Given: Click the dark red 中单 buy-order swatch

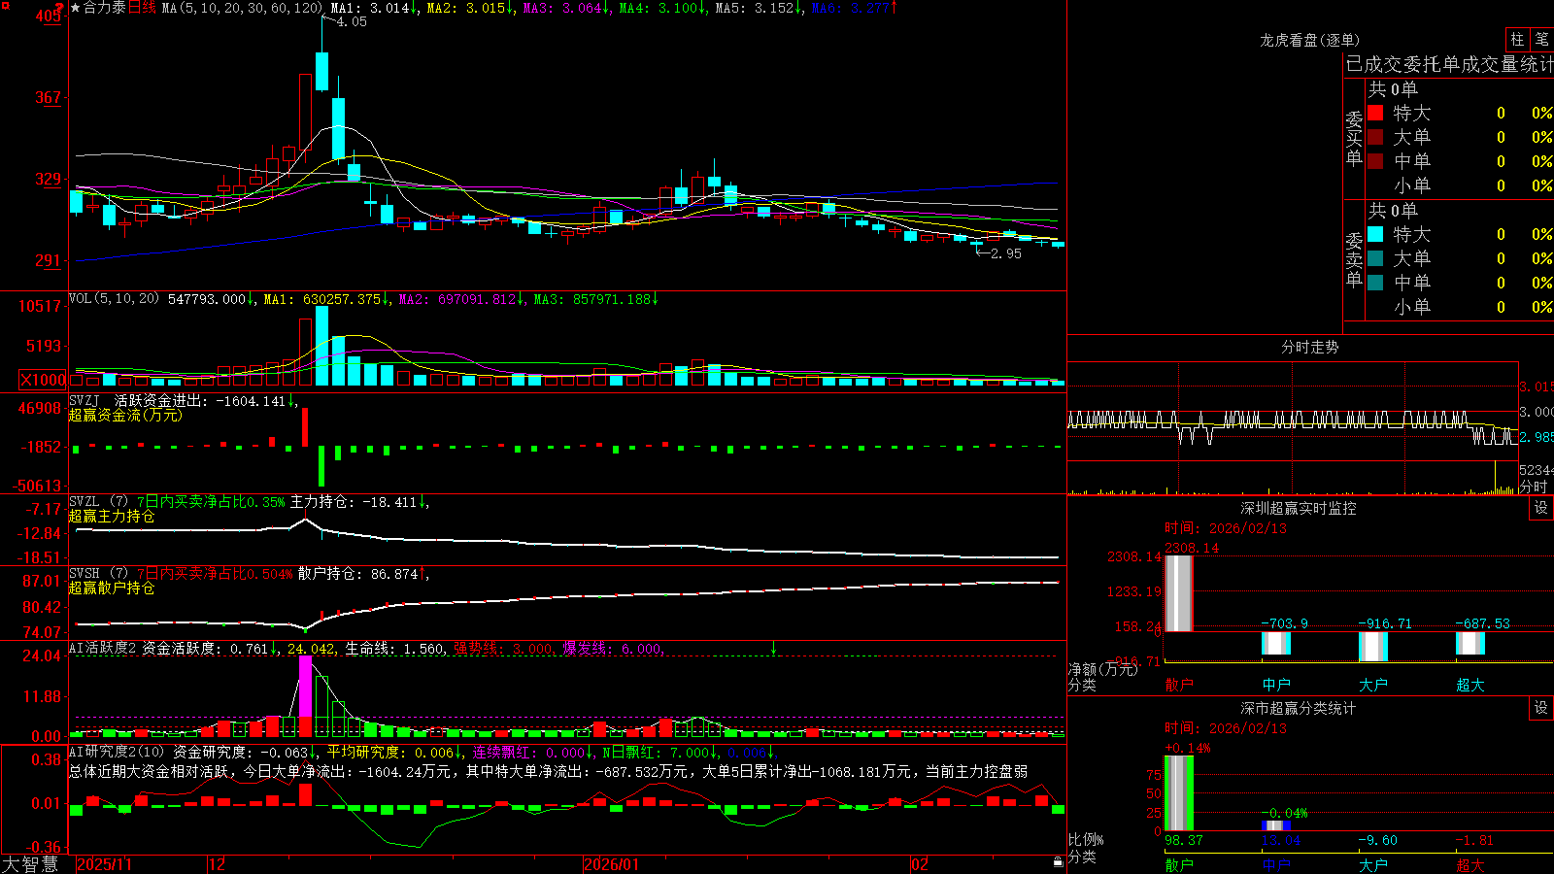Looking at the screenshot, I should pyautogui.click(x=1375, y=161).
